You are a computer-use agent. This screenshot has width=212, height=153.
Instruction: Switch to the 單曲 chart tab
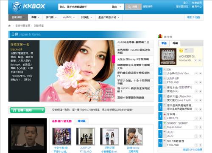[x=164, y=43]
